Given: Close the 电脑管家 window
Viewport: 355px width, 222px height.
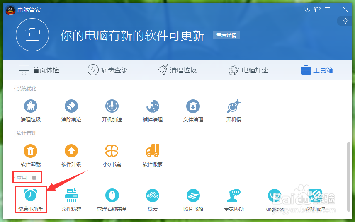Looking at the screenshot, I should (x=345, y=10).
